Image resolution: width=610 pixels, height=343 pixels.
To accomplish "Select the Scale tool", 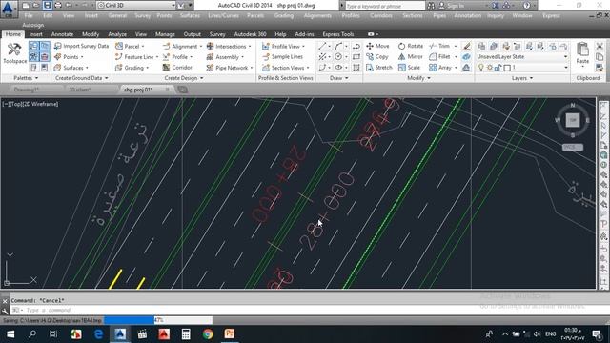I will (x=409, y=68).
